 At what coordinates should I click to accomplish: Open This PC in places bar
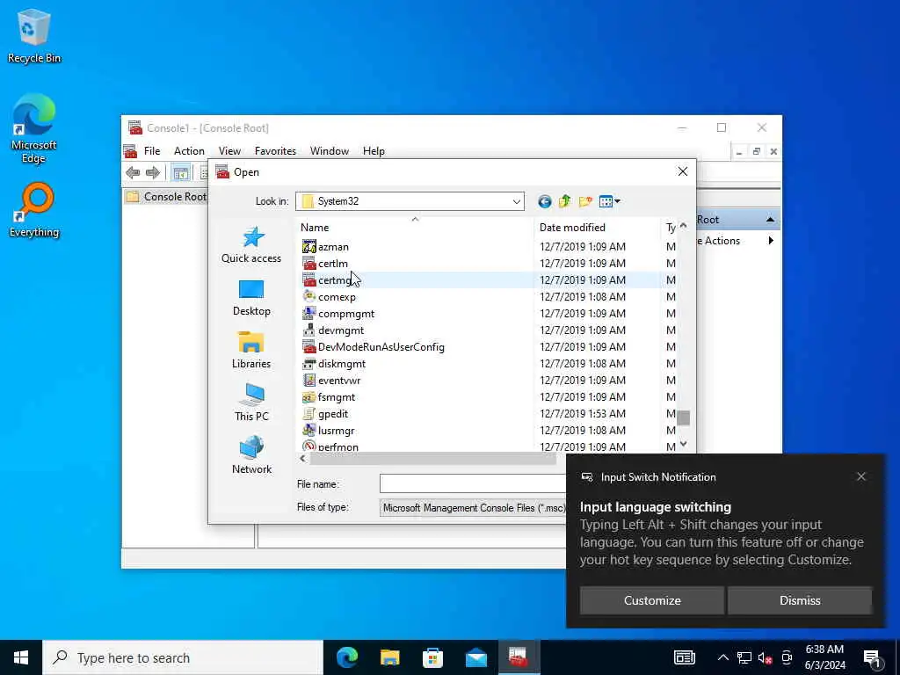coord(251,403)
